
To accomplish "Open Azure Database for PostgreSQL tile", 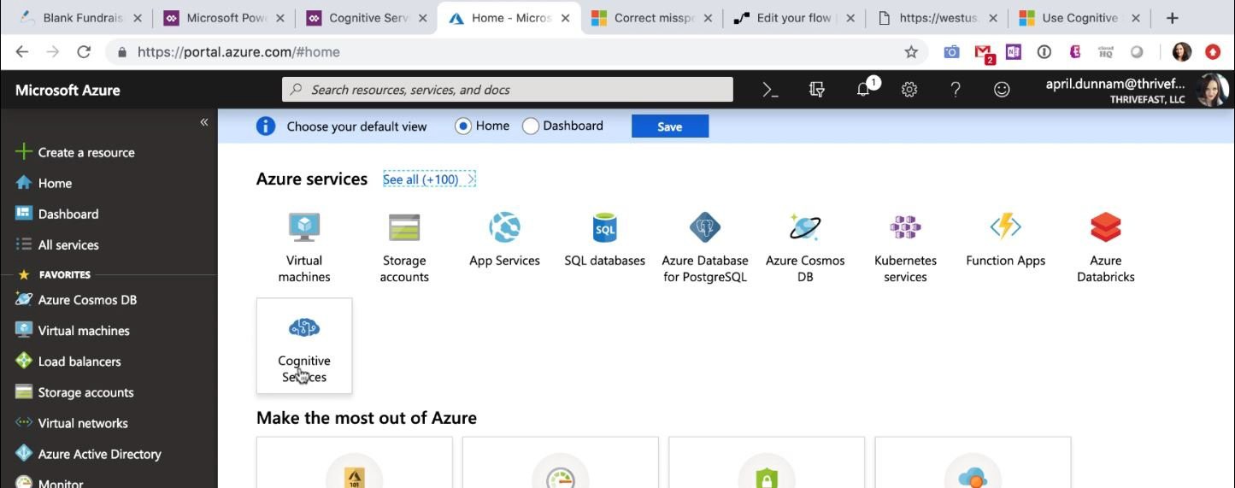I will [x=705, y=247].
